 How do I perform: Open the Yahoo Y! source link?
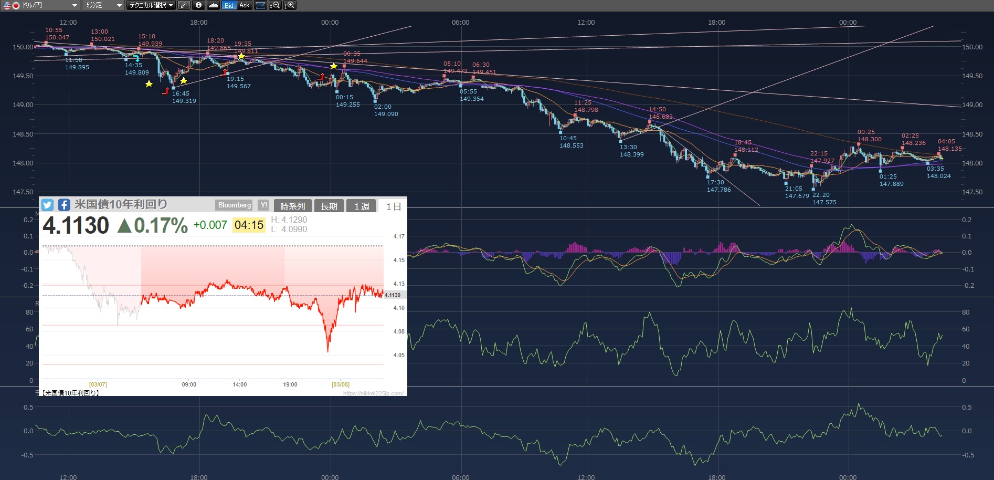pos(263,205)
